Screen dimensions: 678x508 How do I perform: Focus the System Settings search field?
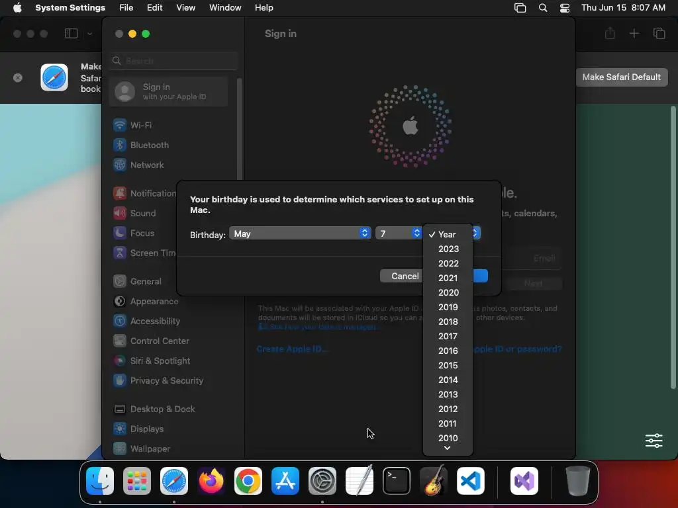[173, 61]
